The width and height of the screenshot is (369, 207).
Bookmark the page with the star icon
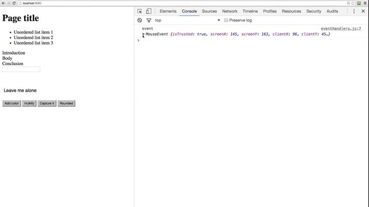[x=353, y=3]
